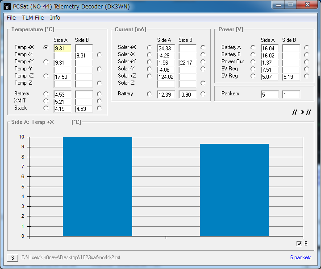The image size is (321, 269).
Task: Click XMIT Side A field showing 5.21
Action: coord(63,102)
